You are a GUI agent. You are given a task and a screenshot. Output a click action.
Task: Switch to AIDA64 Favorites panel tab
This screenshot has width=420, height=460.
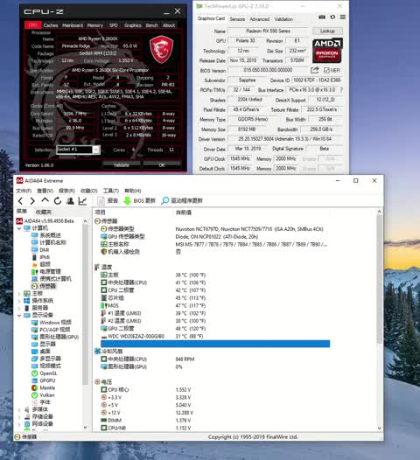(x=43, y=212)
